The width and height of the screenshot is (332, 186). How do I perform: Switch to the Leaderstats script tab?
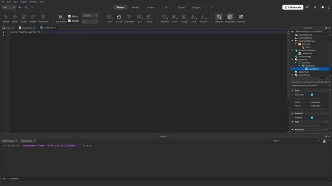click(27, 28)
